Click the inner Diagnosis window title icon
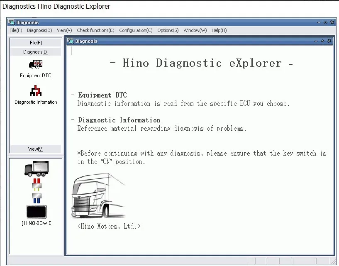The height and width of the screenshot is (266, 339). click(x=71, y=41)
